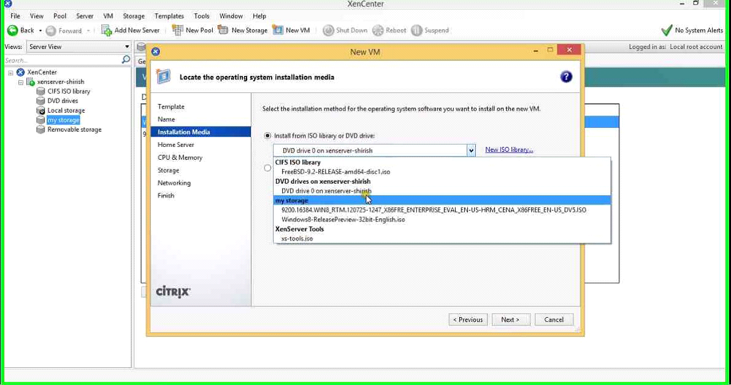Click the Previous button
Viewport: 731px width, 385px height.
(468, 320)
